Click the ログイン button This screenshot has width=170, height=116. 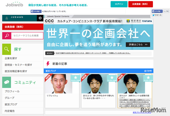tap(119, 4)
